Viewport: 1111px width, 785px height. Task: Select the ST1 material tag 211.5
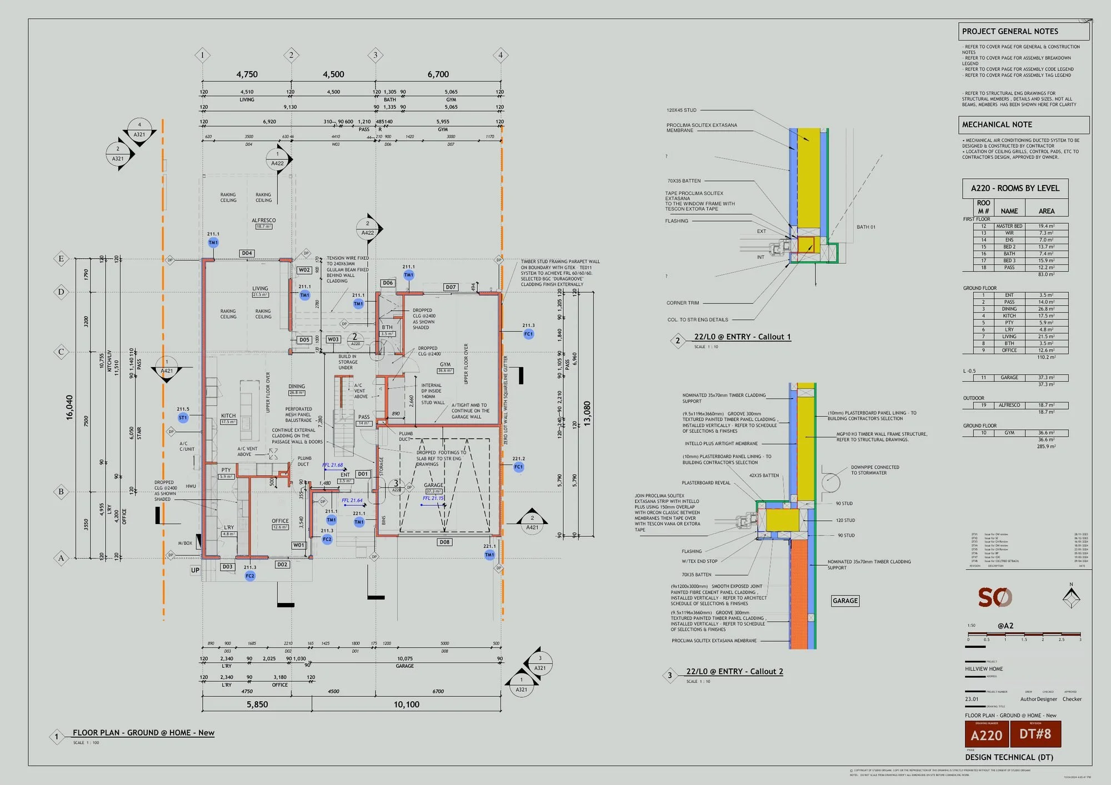click(183, 417)
